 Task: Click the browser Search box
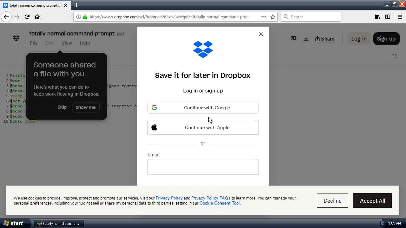(x=311, y=17)
